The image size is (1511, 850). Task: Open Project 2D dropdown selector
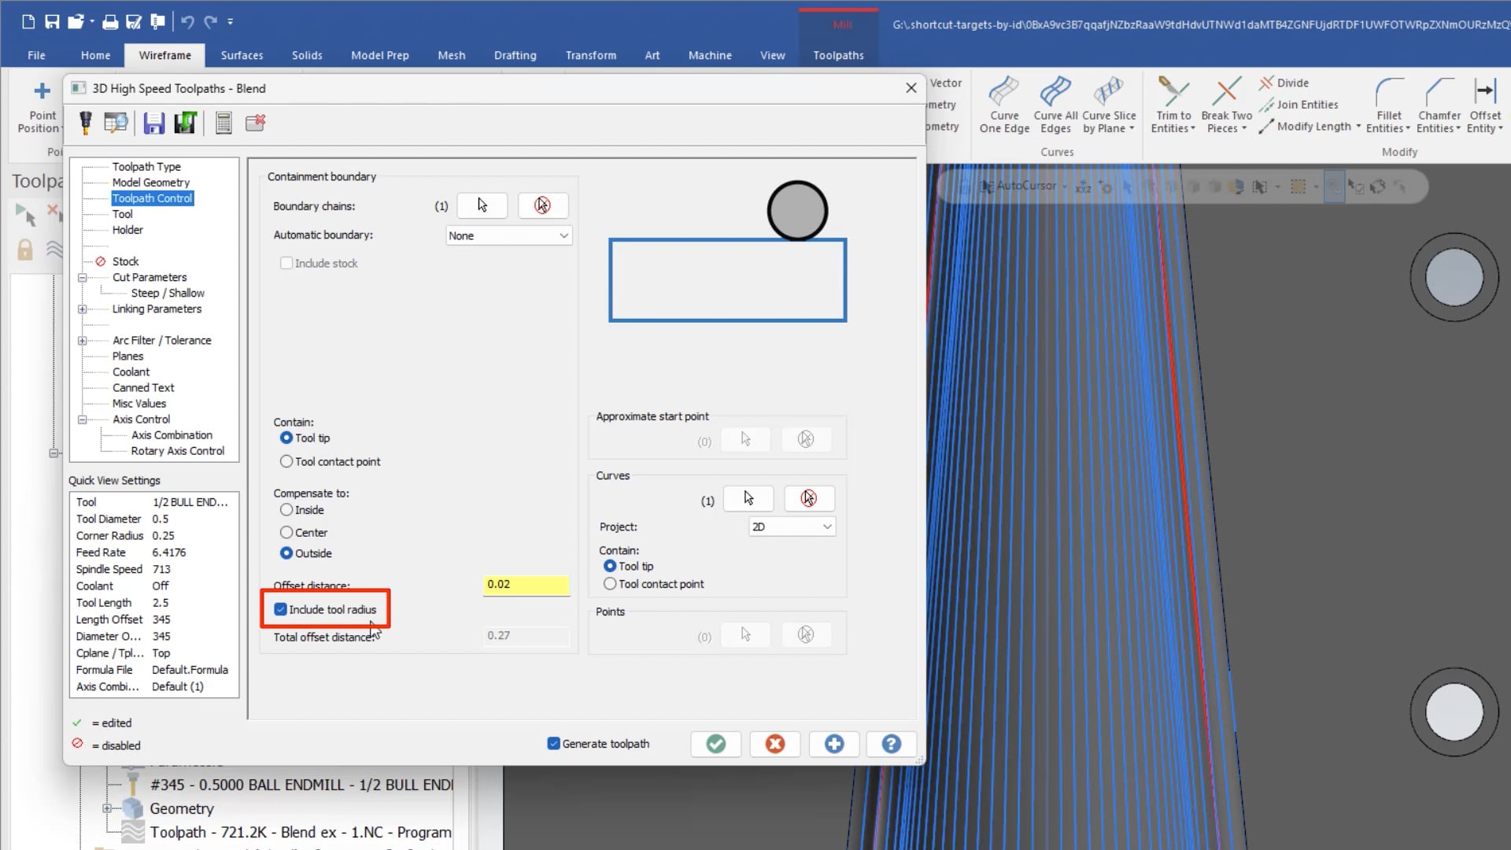[791, 527]
